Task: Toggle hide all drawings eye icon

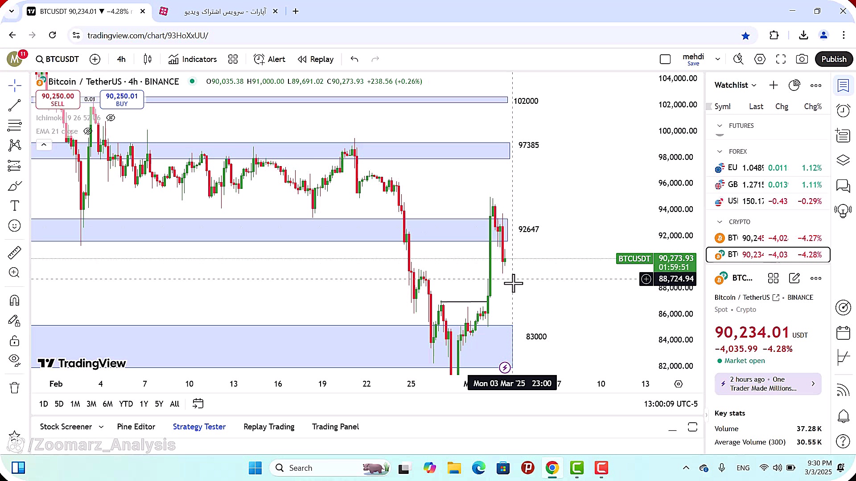Action: [14, 361]
